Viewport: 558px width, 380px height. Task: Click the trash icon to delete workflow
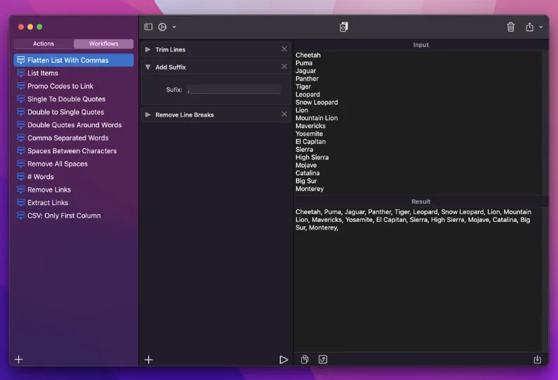tap(511, 27)
